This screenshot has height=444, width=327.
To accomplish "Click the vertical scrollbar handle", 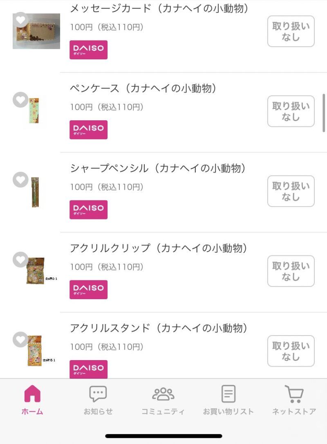I will click(x=324, y=113).
